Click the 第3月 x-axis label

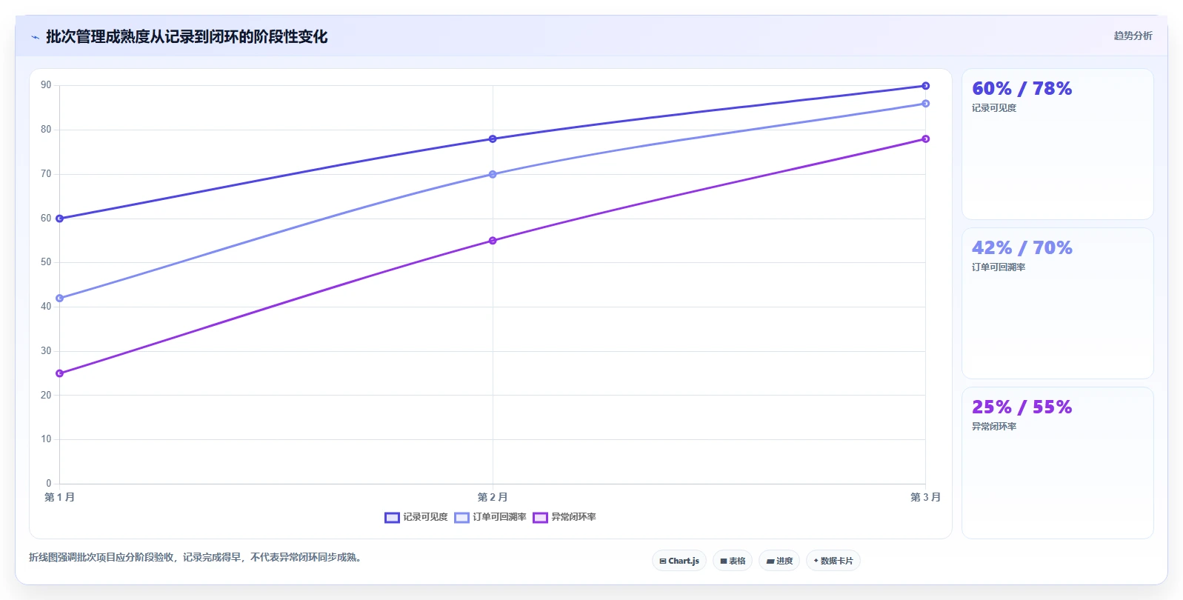point(925,497)
